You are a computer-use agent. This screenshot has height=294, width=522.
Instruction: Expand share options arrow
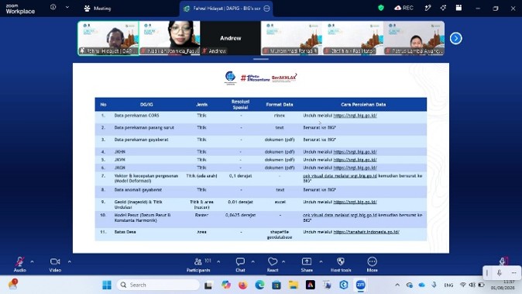[321, 262]
